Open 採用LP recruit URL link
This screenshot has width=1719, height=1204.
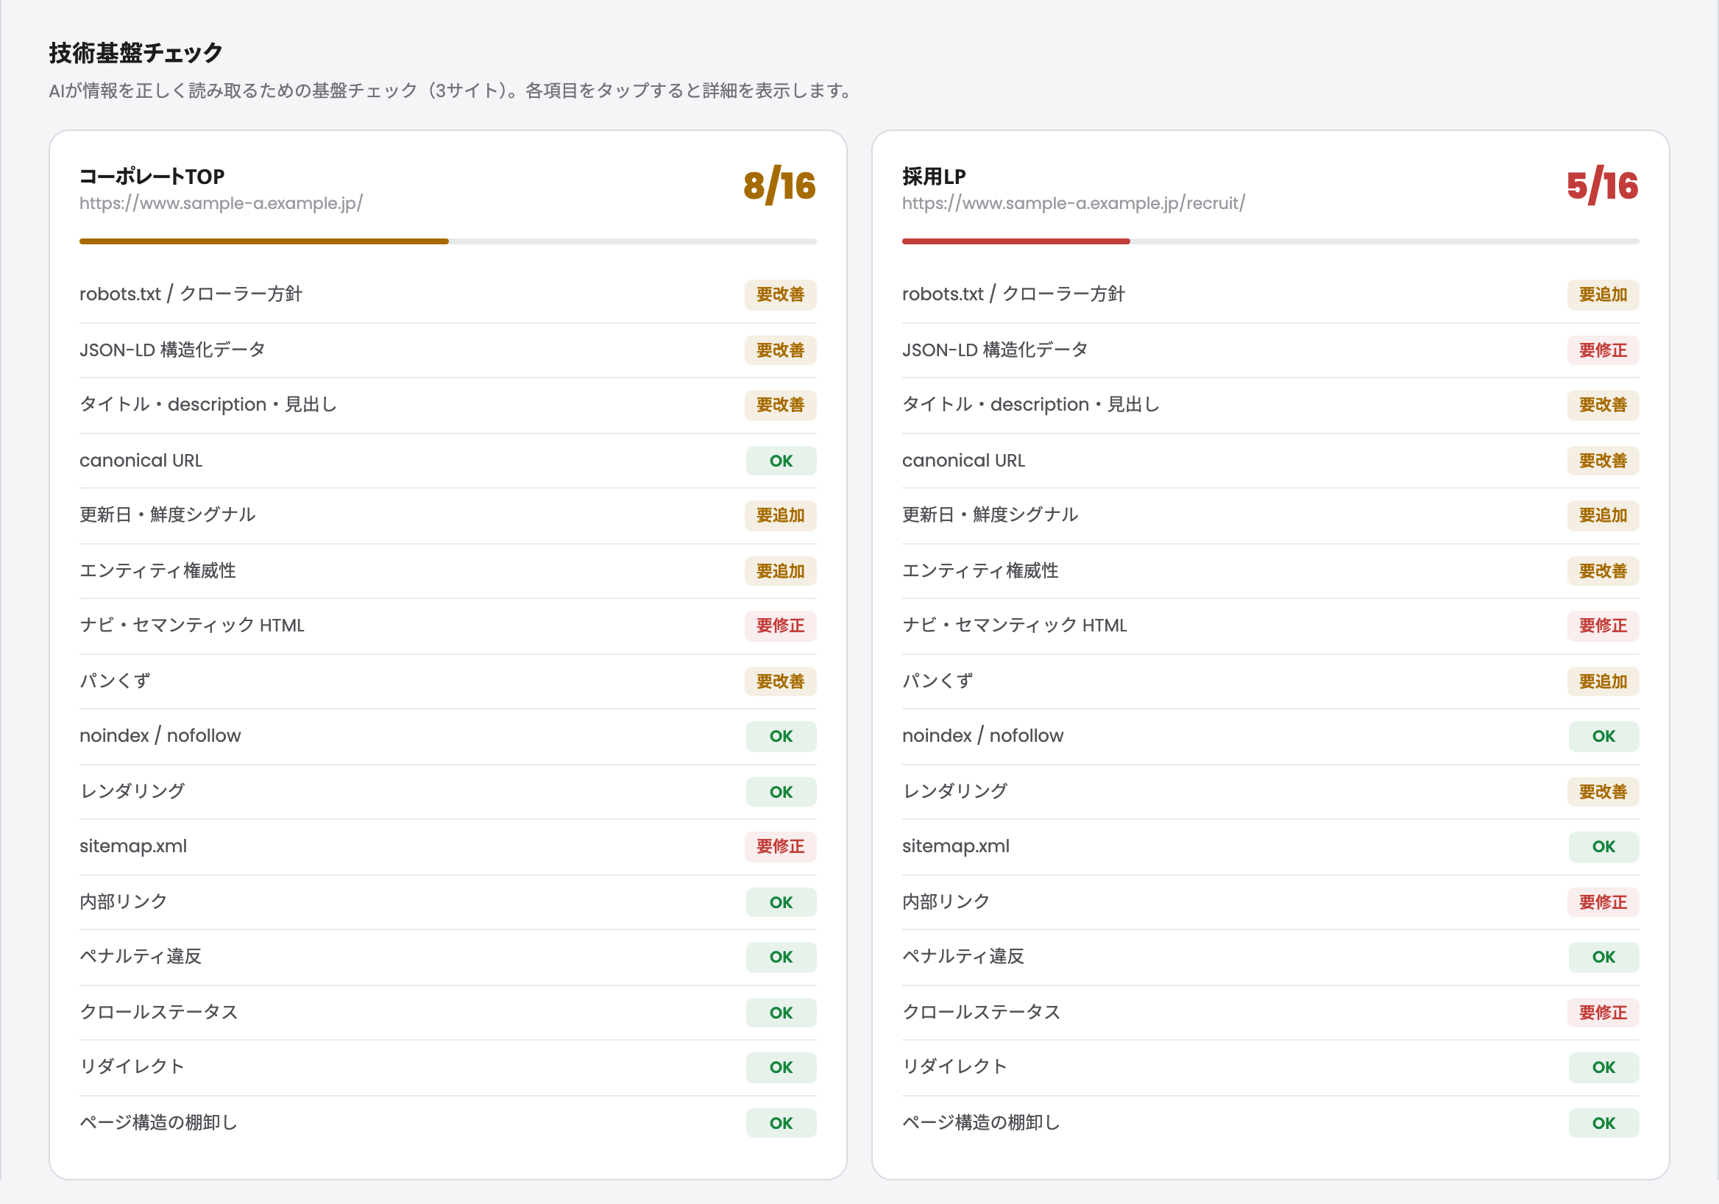click(1074, 203)
